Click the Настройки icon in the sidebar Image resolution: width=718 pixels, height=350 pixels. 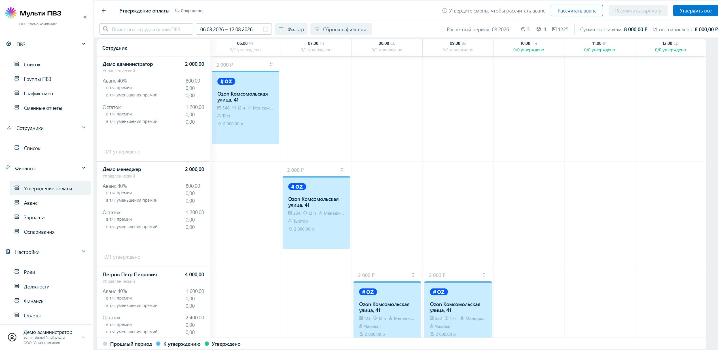[x=8, y=252]
